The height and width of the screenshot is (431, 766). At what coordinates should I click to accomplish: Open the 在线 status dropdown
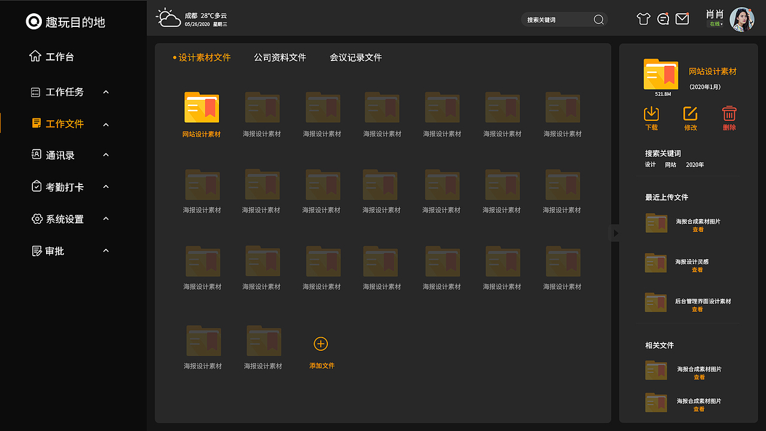coord(716,25)
